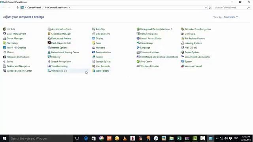Click the Date and Time icon
This screenshot has height=142, width=253.
[94, 34]
